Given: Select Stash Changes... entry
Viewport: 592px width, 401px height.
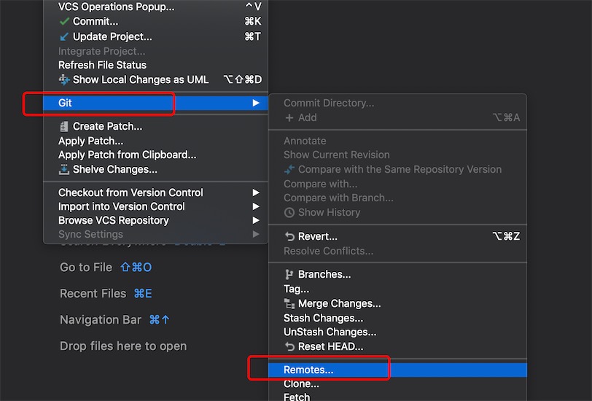Looking at the screenshot, I should [x=397, y=319].
